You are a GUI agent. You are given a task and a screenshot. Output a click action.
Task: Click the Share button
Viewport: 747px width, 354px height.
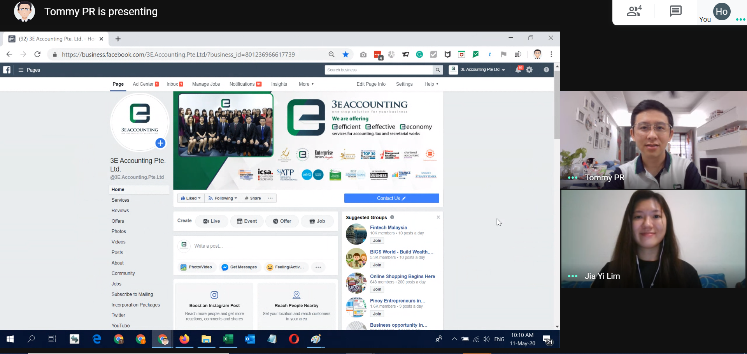click(x=253, y=198)
